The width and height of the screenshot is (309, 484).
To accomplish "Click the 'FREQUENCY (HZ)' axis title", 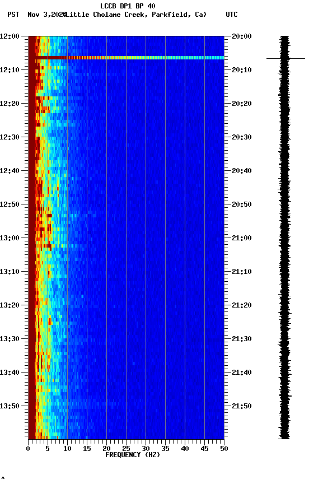I will click(133, 455).
